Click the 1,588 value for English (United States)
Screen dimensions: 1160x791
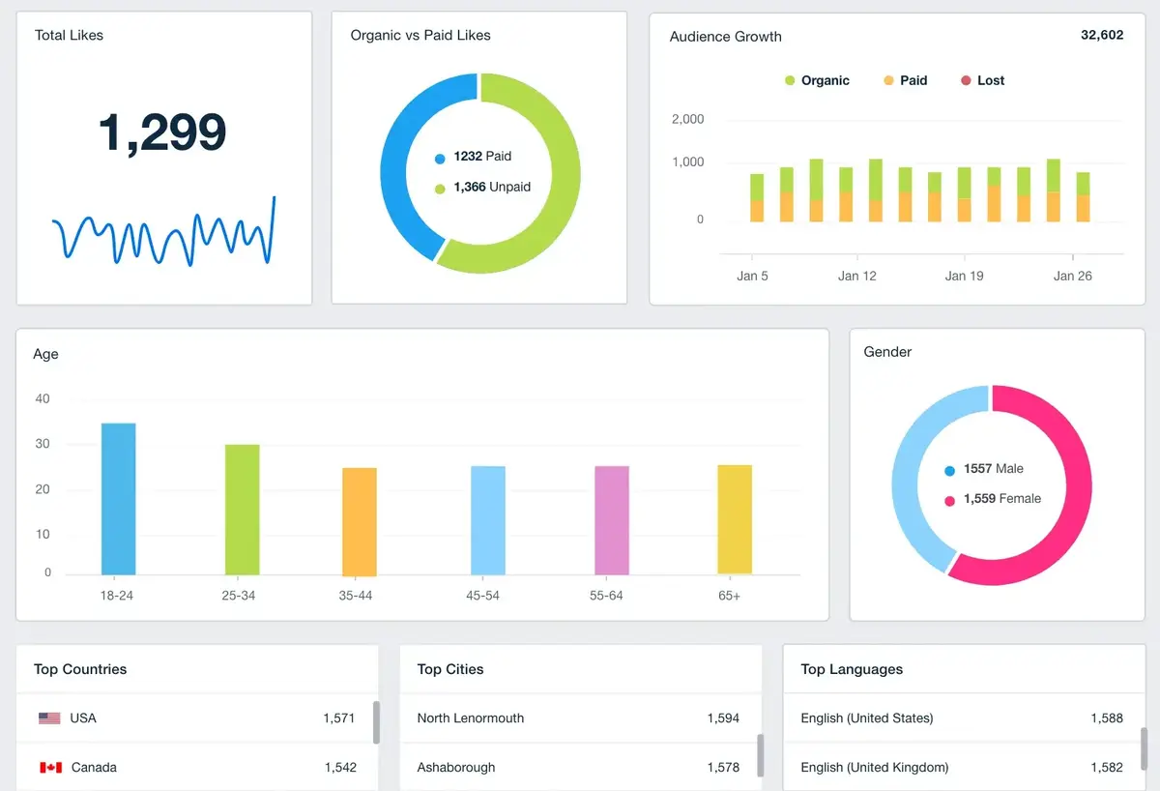(x=1107, y=718)
